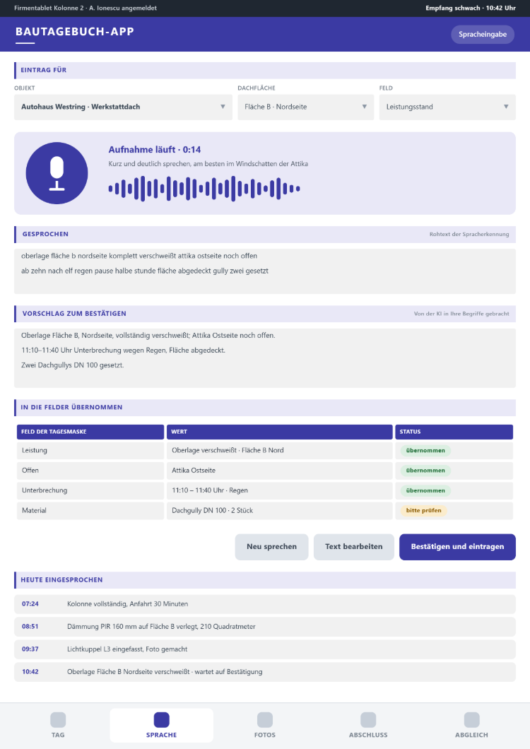Image resolution: width=530 pixels, height=749 pixels.
Task: Switch to the FOTOS tab label
Action: point(265,735)
